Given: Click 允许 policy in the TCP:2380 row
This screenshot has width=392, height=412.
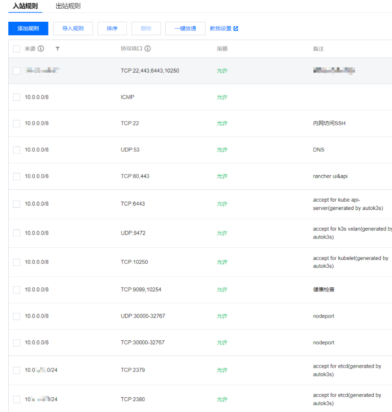Looking at the screenshot, I should point(222,399).
